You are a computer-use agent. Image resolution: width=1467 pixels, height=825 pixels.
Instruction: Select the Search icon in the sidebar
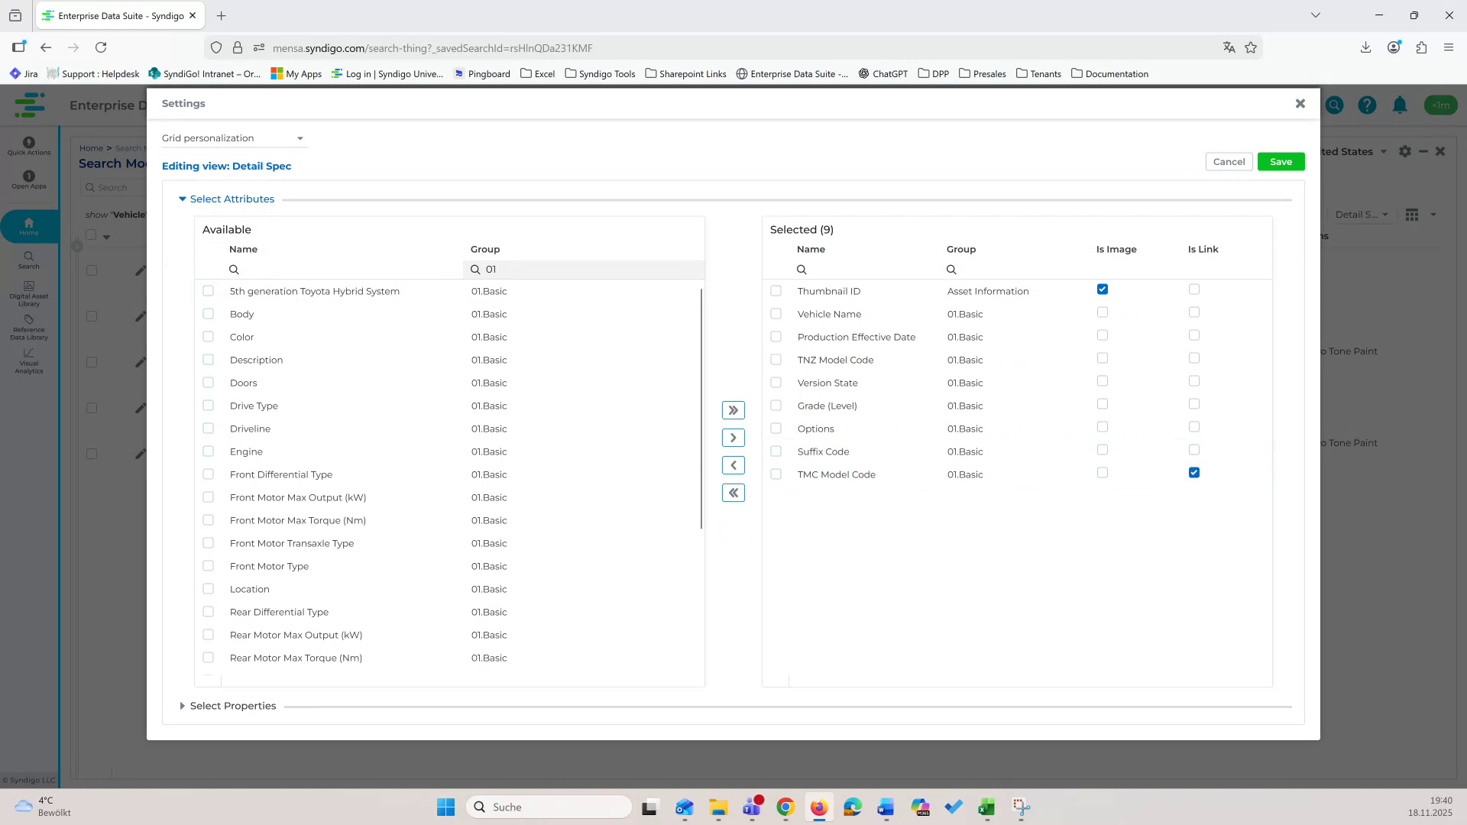(28, 260)
